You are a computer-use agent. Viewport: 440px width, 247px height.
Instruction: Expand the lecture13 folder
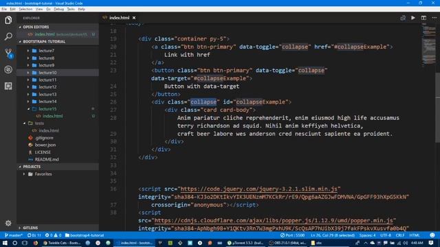pos(58,95)
